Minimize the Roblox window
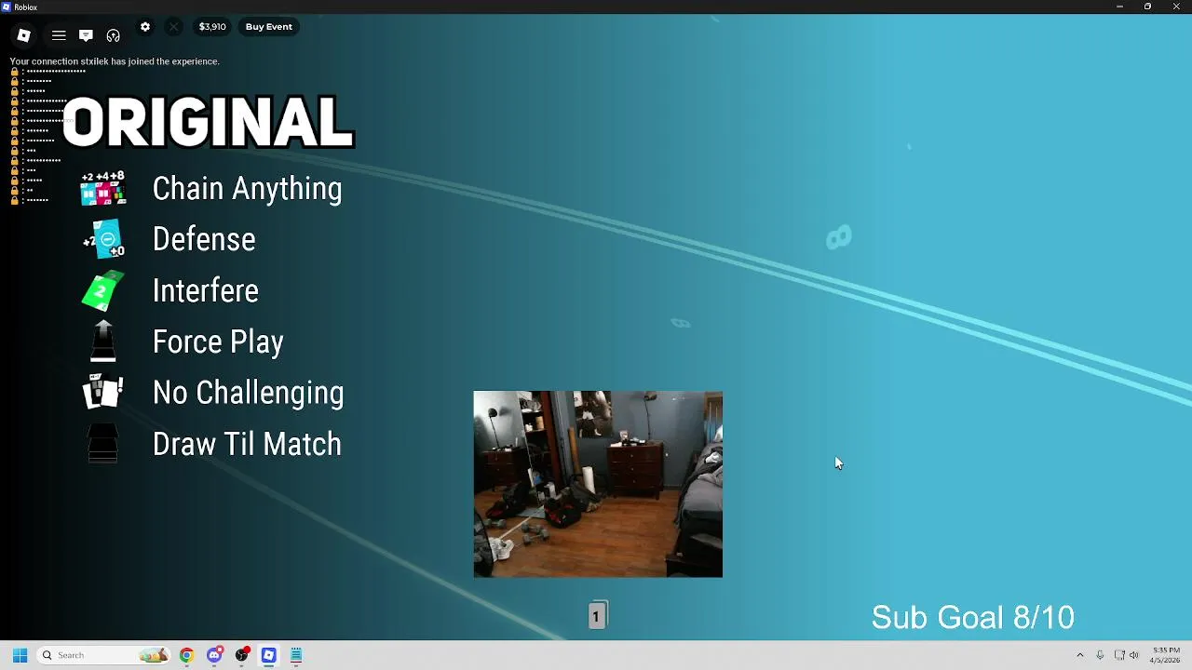The height and width of the screenshot is (670, 1192). 1119,7
